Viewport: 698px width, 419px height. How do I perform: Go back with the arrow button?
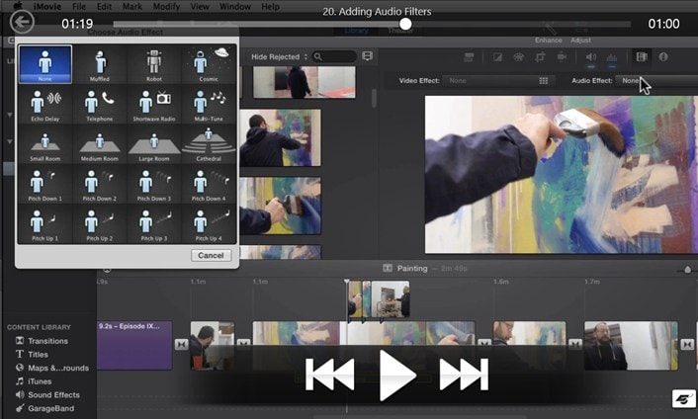pos(22,22)
